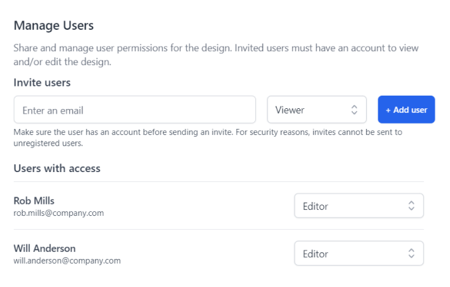Click the chevron arrows in Will Anderson's role selector

pos(411,253)
